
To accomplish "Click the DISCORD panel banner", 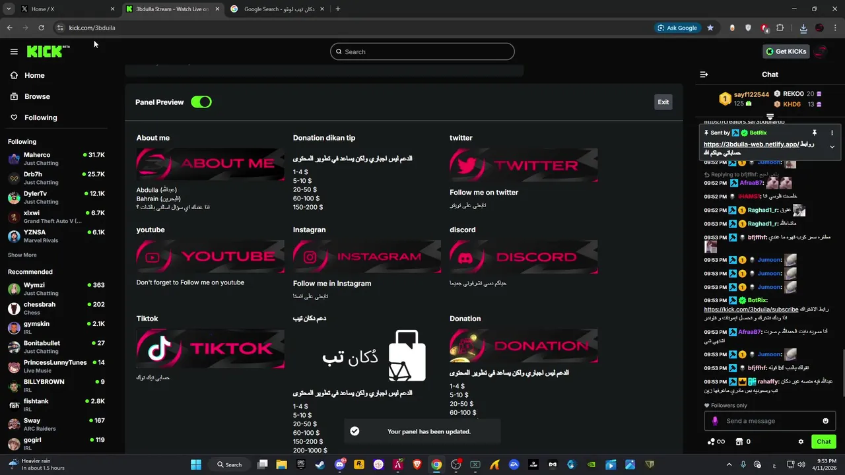I will coord(524,257).
